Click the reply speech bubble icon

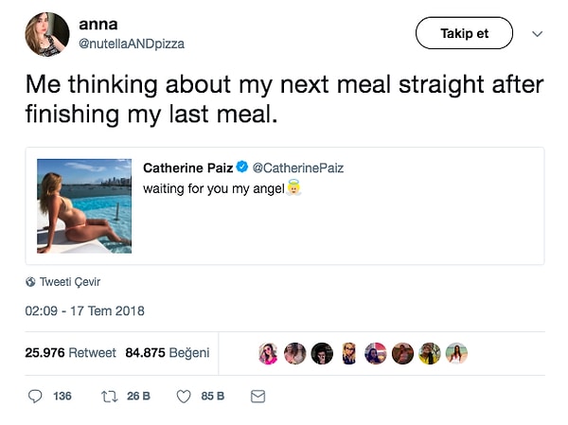[x=35, y=396]
